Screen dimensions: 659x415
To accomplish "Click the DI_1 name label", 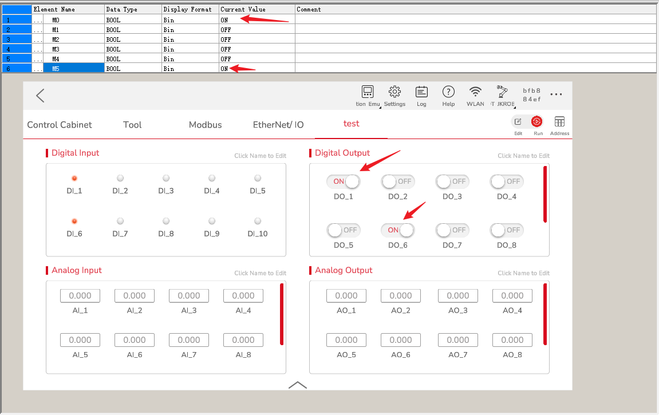I will [x=74, y=191].
